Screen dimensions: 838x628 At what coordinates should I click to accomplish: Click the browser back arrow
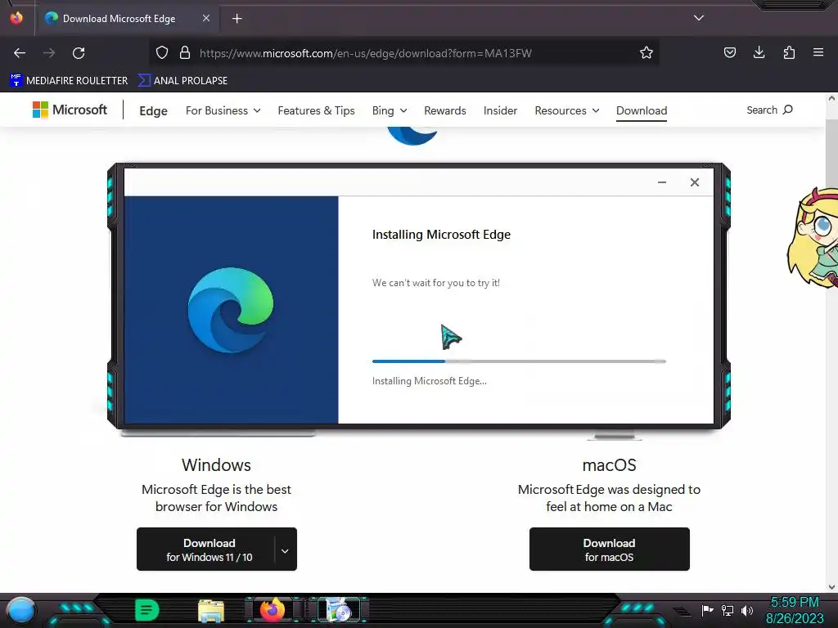20,53
